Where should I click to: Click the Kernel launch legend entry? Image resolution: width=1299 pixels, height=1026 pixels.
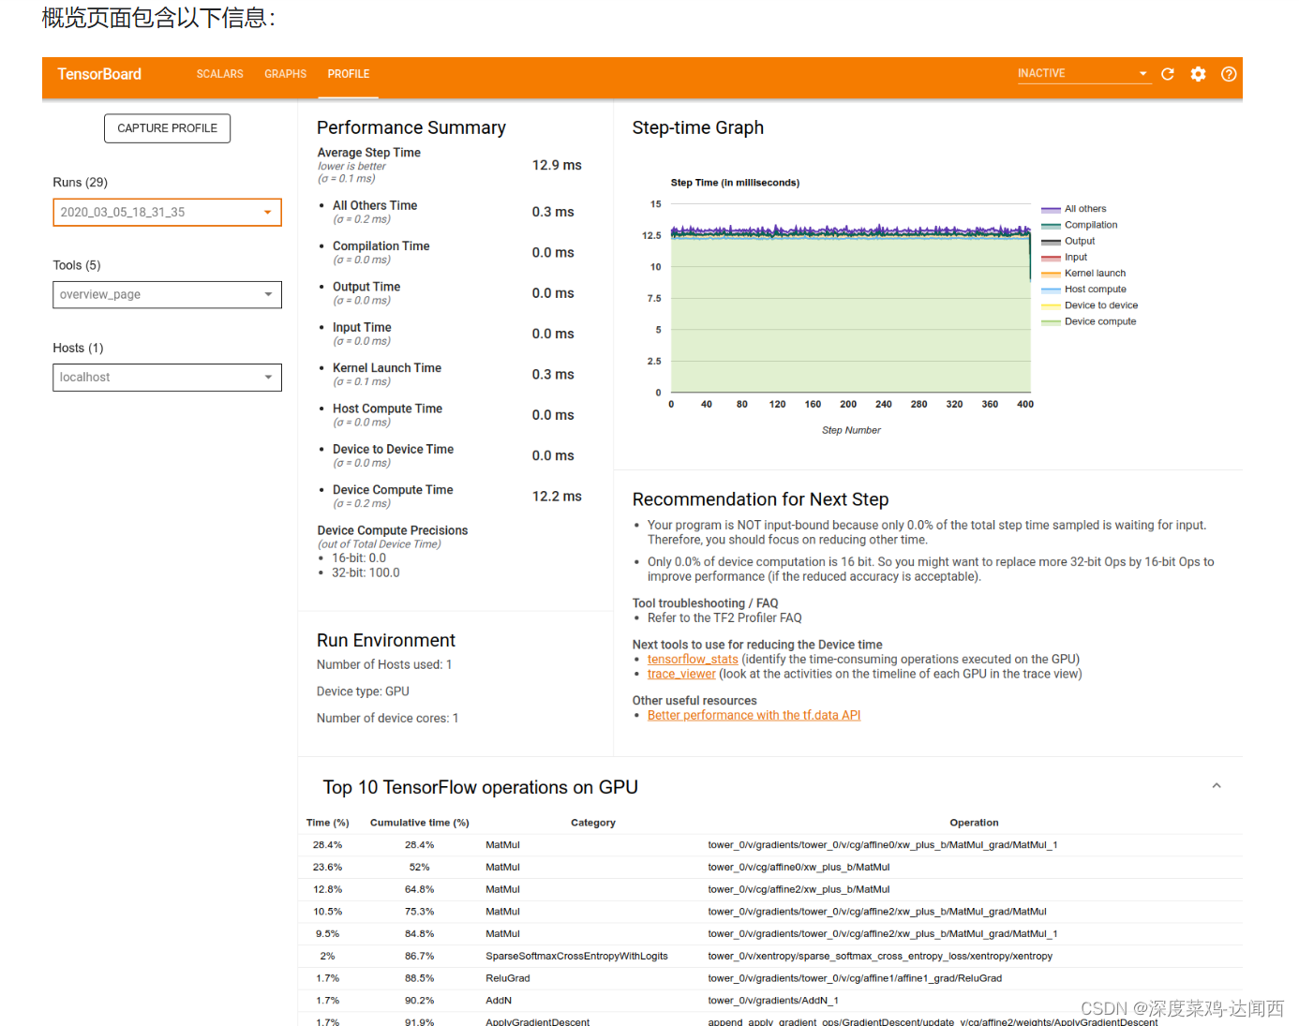pyautogui.click(x=1096, y=274)
